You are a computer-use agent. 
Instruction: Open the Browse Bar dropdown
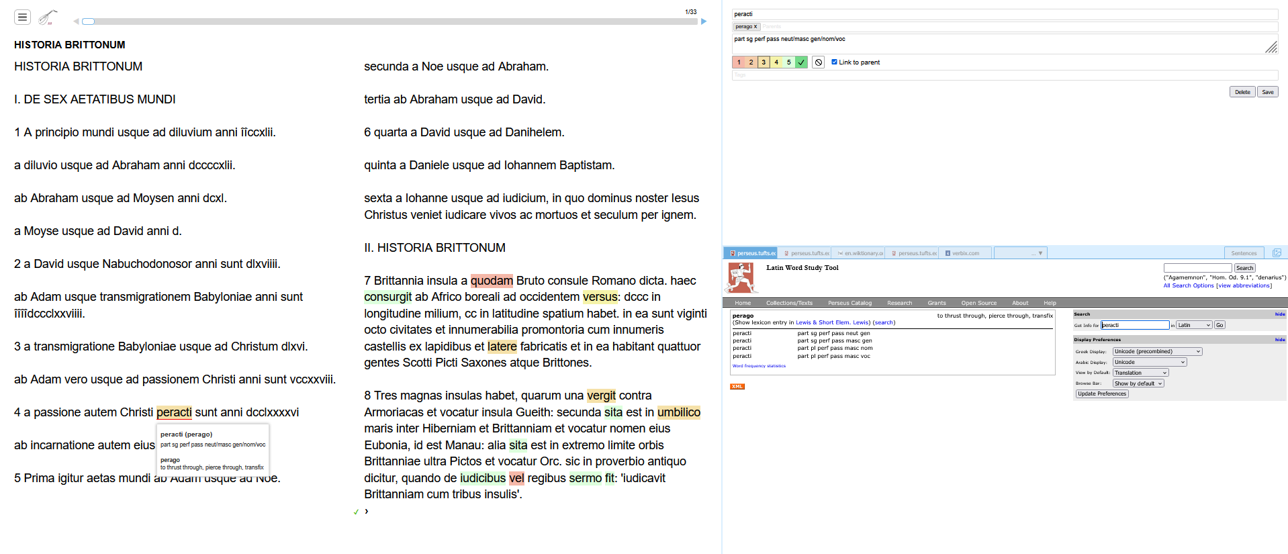pyautogui.click(x=1138, y=383)
